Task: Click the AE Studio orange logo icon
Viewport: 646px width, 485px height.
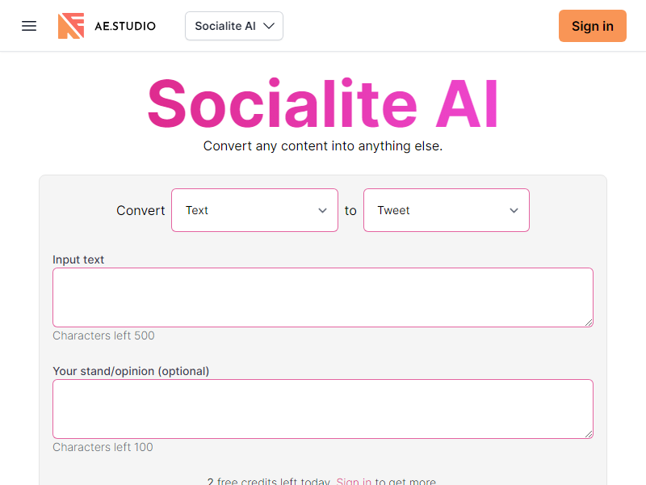Action: [71, 26]
